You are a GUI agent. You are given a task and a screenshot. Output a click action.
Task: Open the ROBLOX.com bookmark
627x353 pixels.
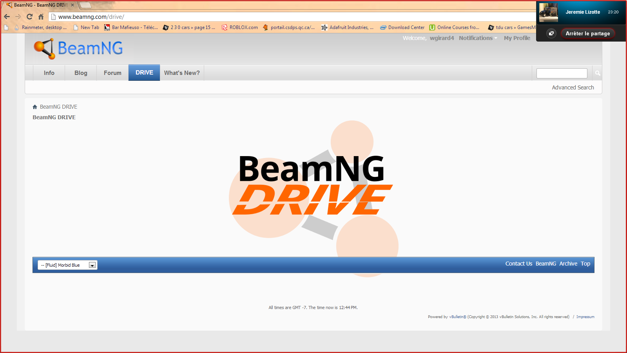240,27
